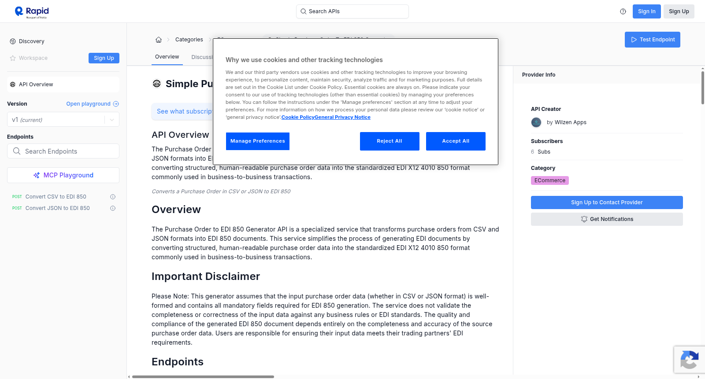Accept all cookies

[x=456, y=141]
